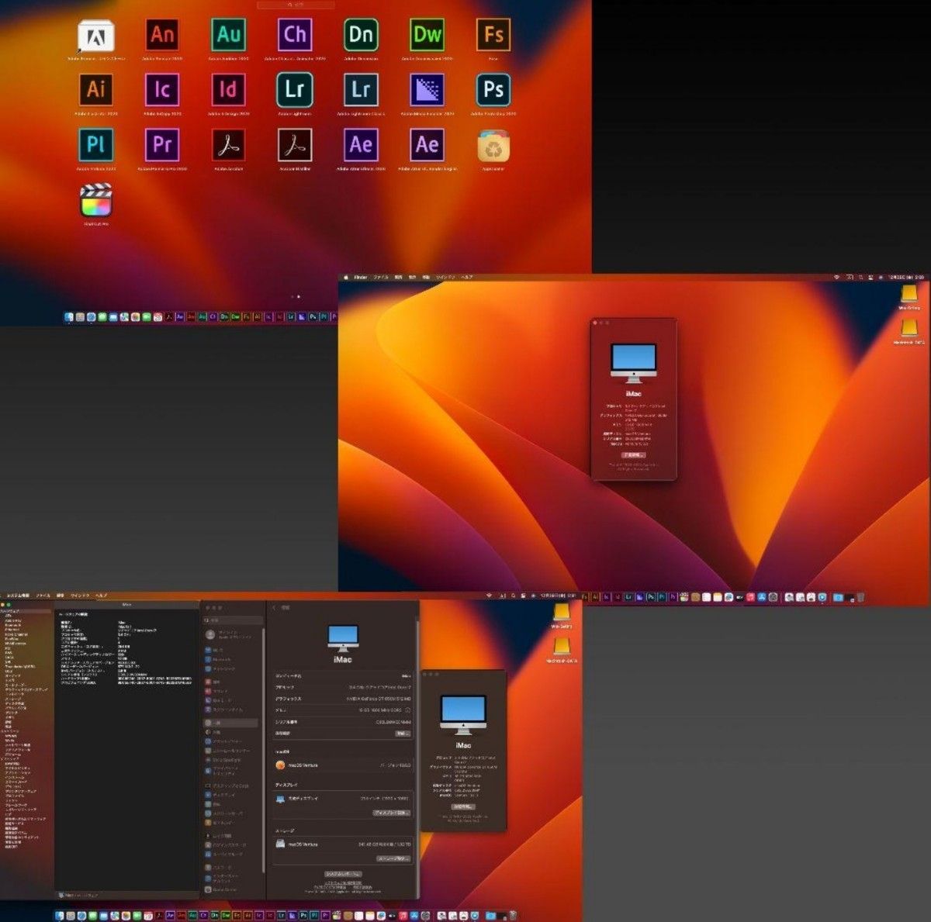The height and width of the screenshot is (922, 931).
Task: Click the Launchpad search field
Action: (x=296, y=5)
